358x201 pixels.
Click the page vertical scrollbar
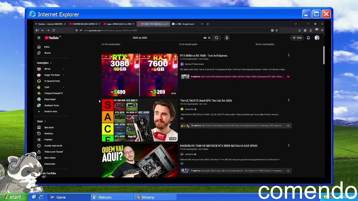pos(324,55)
